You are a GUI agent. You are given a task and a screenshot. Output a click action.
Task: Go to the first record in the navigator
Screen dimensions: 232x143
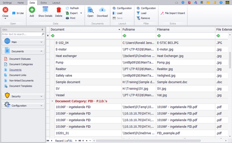coord(48,141)
